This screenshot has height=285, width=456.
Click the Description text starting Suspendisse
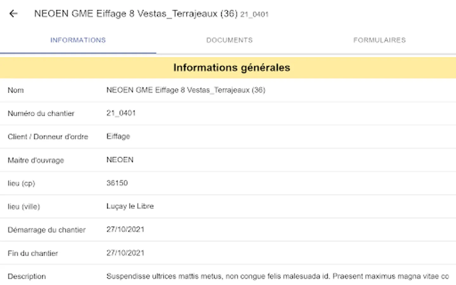click(277, 276)
